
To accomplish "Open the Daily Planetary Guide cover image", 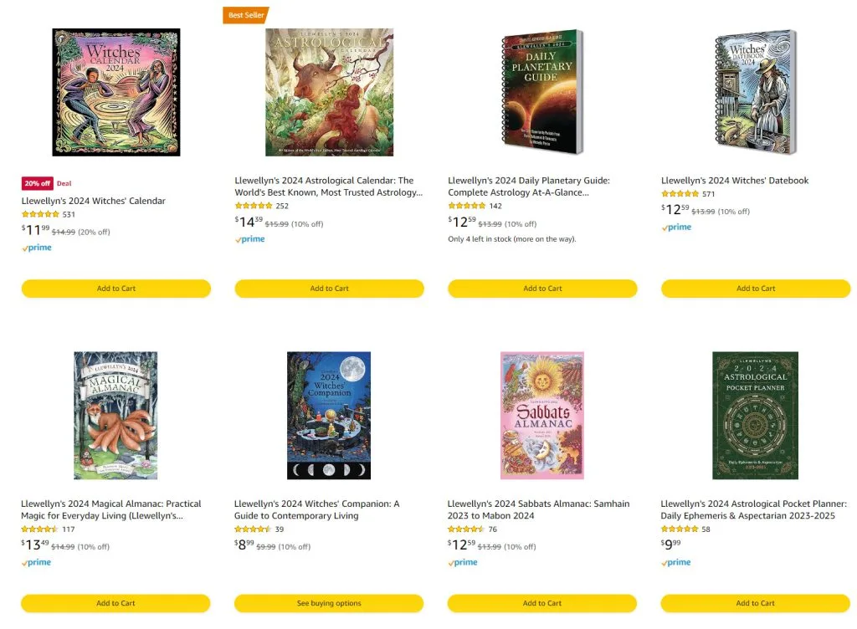I will pyautogui.click(x=542, y=92).
